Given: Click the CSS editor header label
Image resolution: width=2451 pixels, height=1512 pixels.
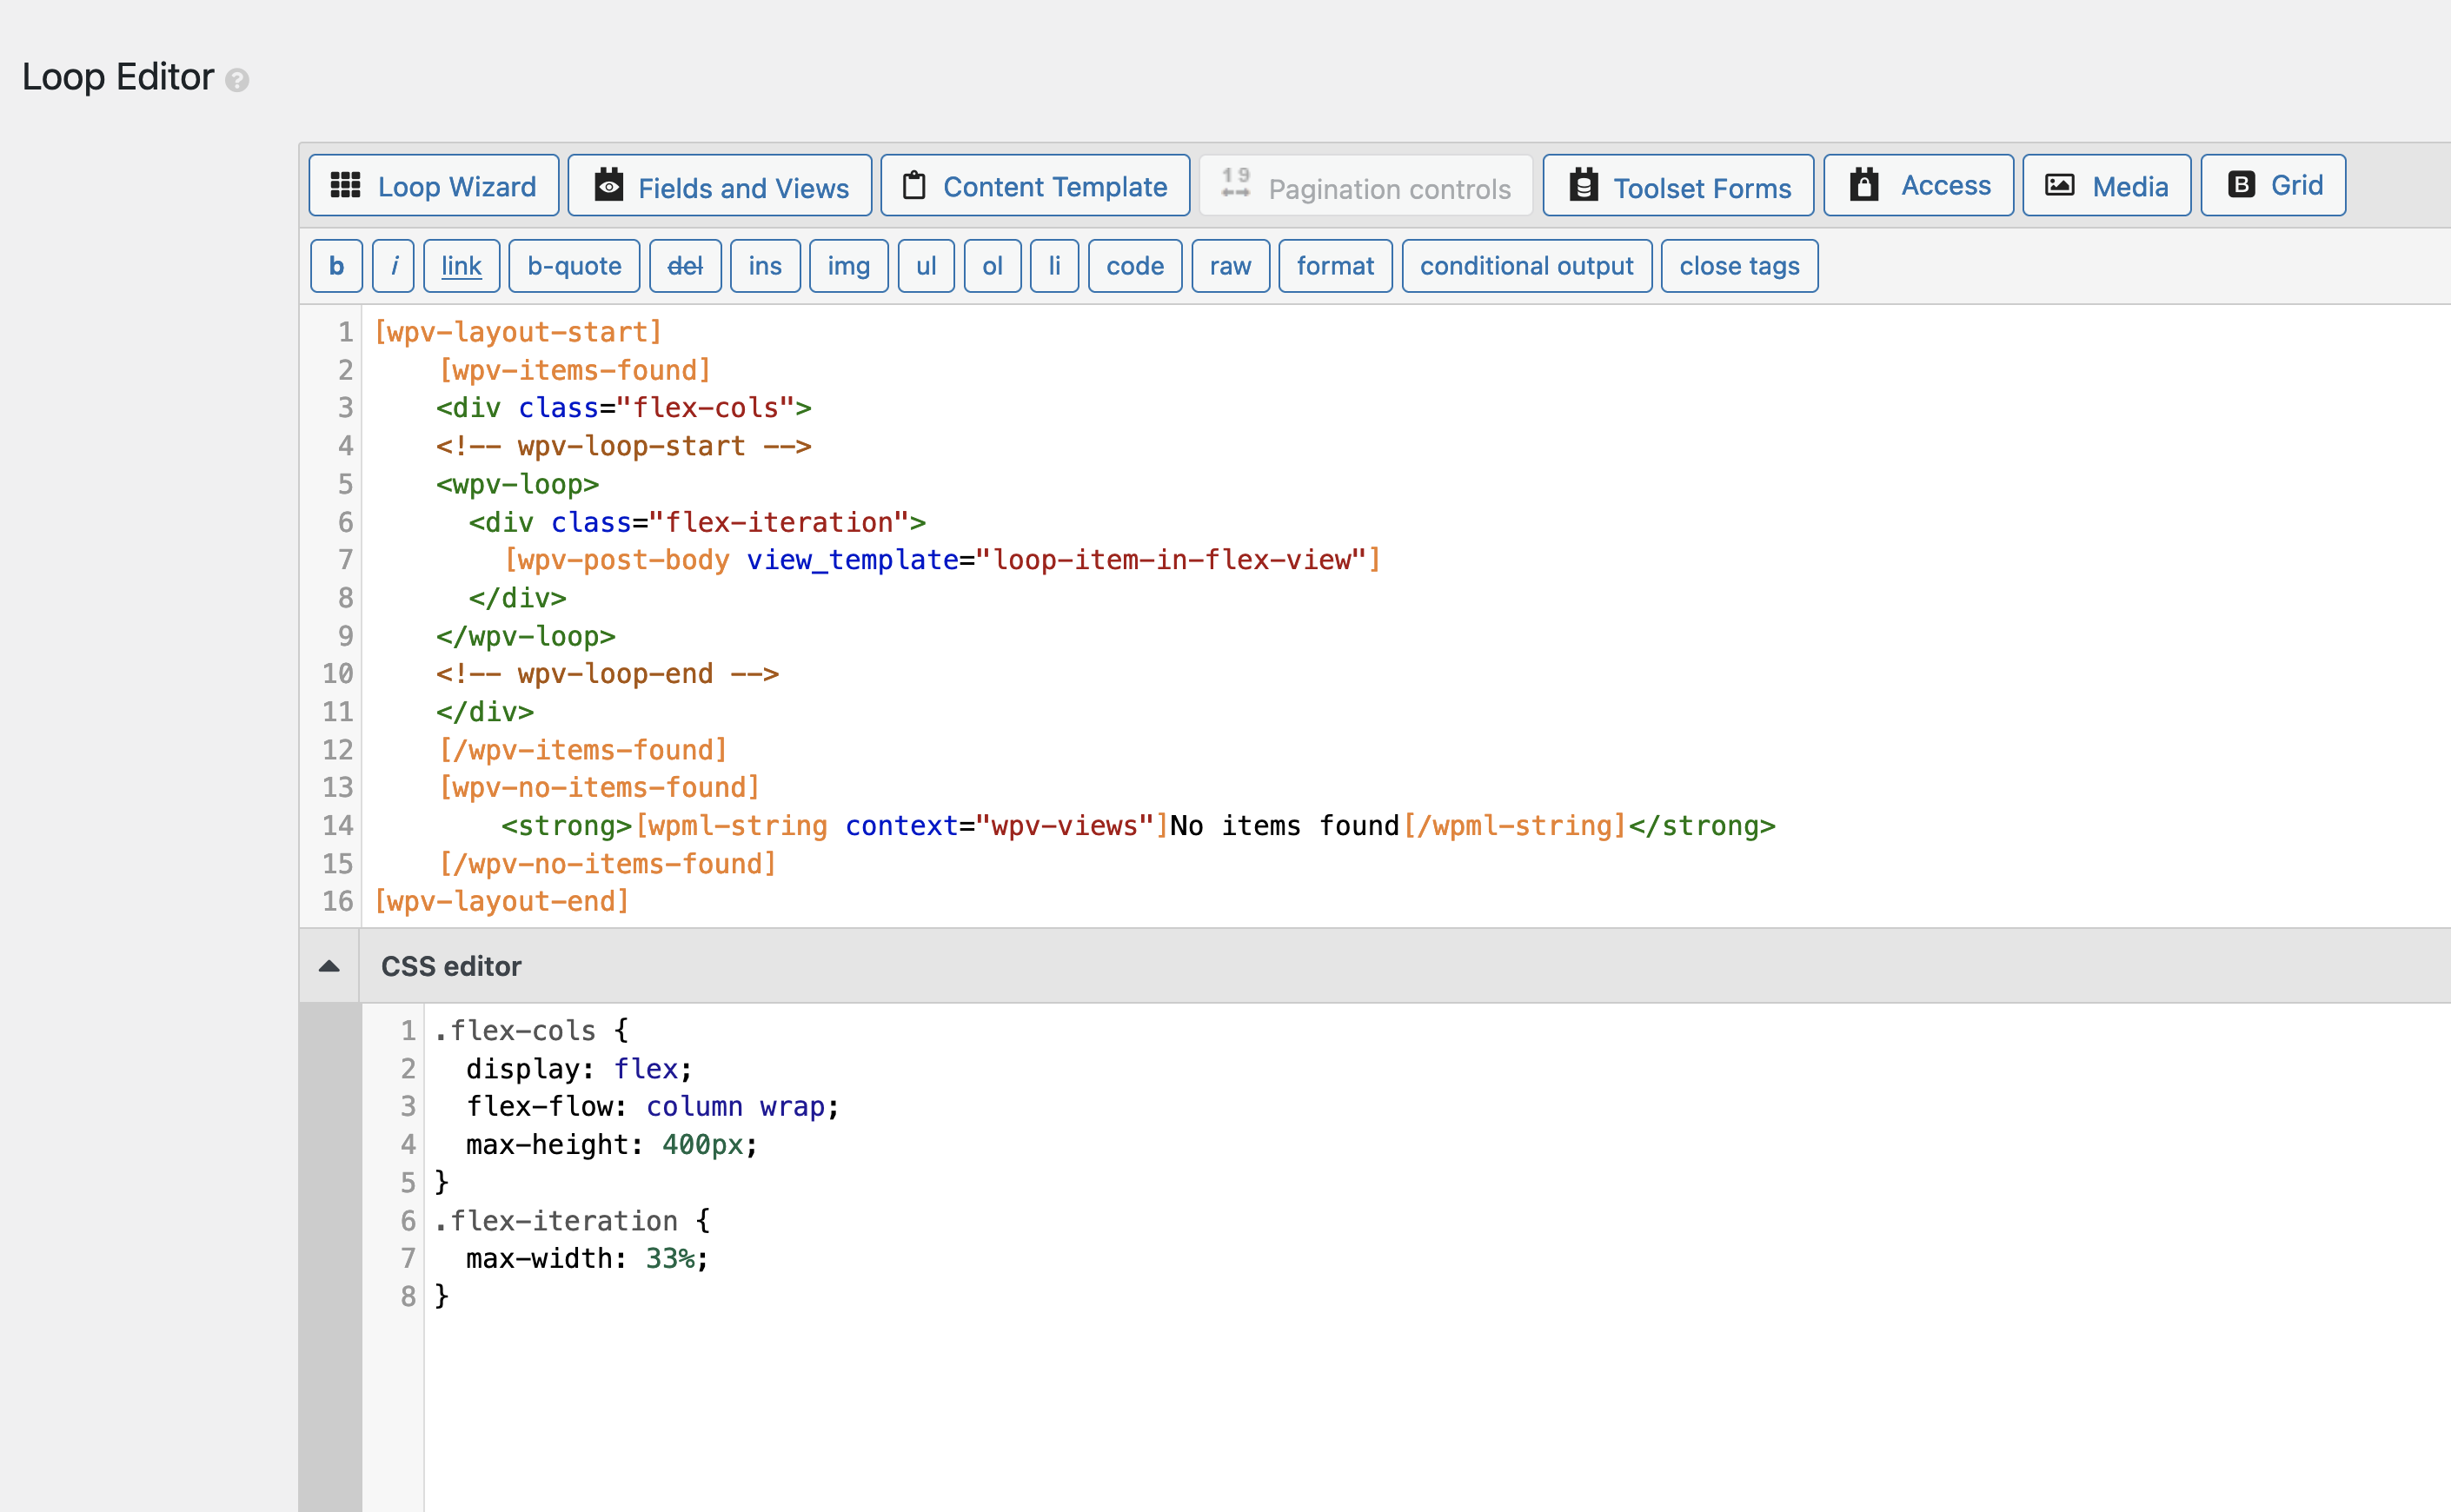Looking at the screenshot, I should coord(451,966).
